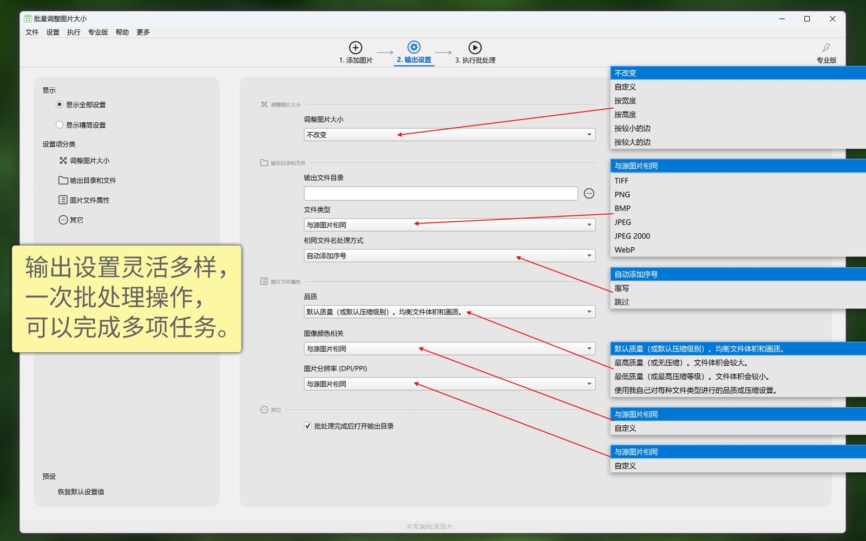The image size is (866, 541).
Task: Choose PNG file type option
Action: click(x=738, y=195)
